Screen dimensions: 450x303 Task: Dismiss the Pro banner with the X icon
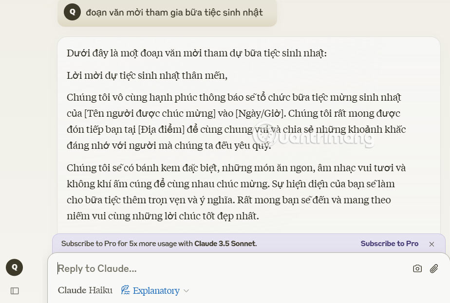pyautogui.click(x=432, y=244)
